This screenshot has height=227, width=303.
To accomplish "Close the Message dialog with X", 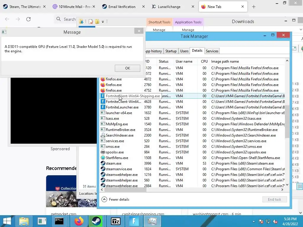I will [x=139, y=31].
